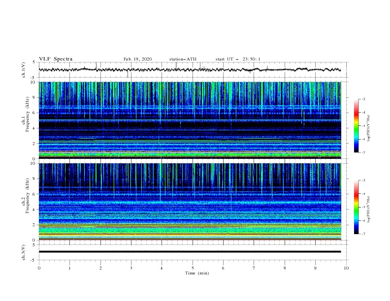Click the '-7' tick on the ch.1 colorbar
The height and width of the screenshot is (301, 390).
coord(363,152)
